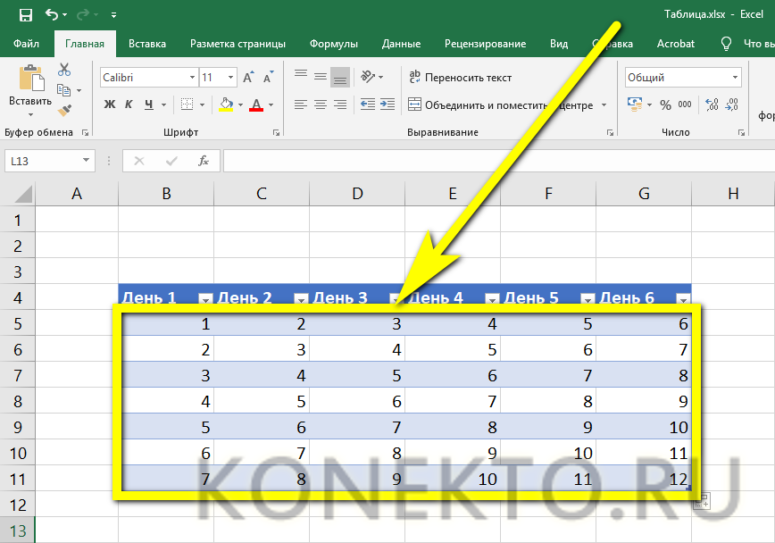Toggle Bold formatting (Ж)
775x543 pixels.
pos(110,105)
